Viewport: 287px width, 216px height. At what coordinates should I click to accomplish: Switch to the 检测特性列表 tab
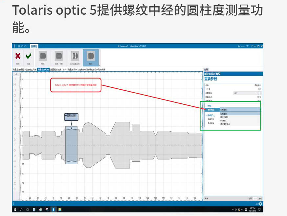31,69
